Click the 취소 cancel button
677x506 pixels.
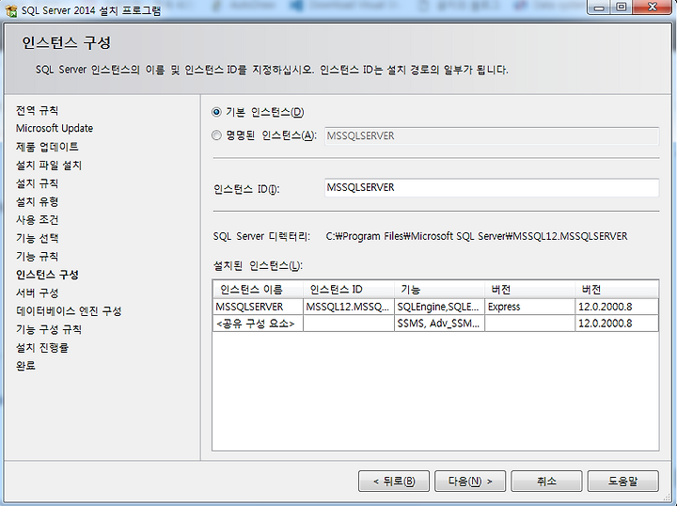(546, 481)
